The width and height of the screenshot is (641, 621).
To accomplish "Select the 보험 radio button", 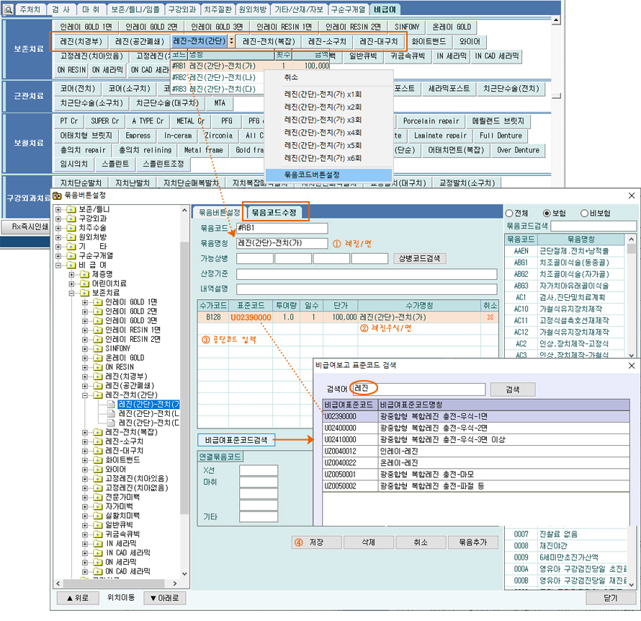I will click(547, 213).
